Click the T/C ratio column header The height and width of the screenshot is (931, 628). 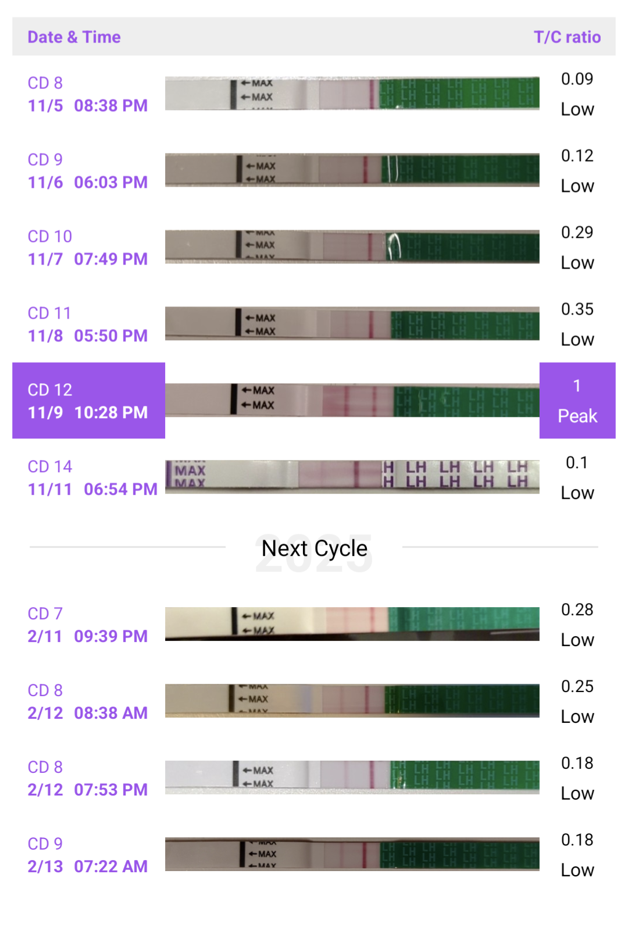(567, 37)
